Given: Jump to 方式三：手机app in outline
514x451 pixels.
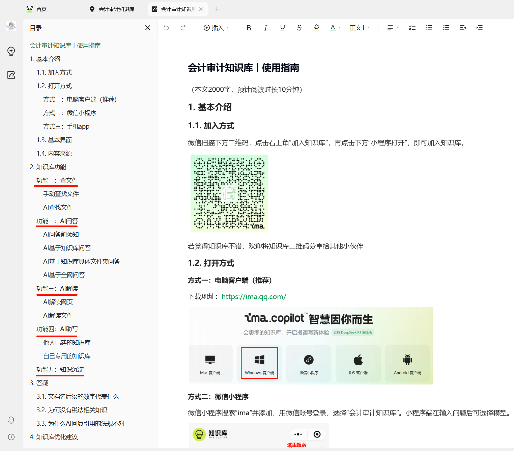Looking at the screenshot, I should (66, 127).
